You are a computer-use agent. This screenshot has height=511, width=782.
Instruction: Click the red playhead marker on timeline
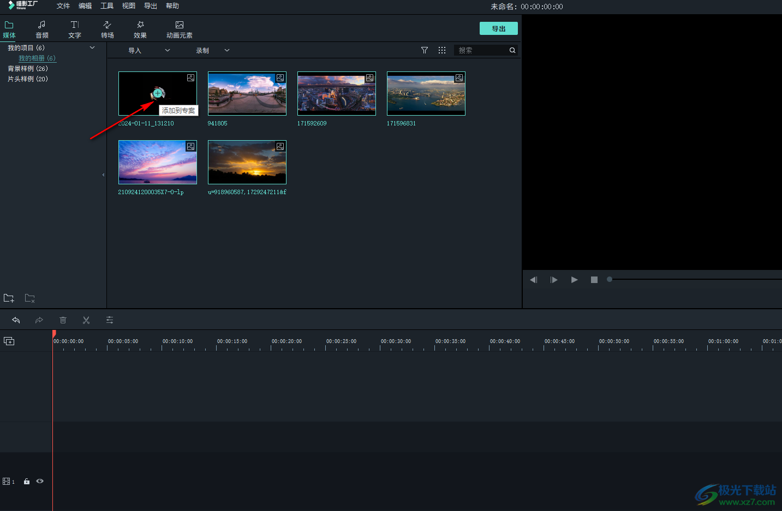[x=54, y=333]
